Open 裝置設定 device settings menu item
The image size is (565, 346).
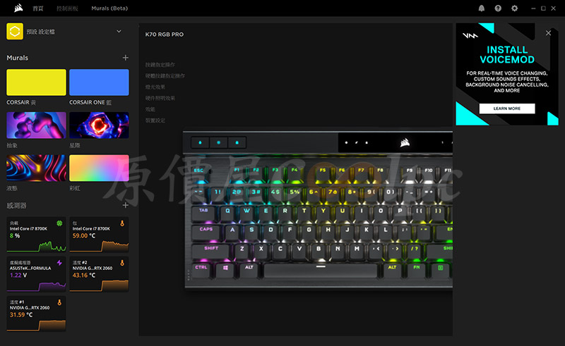click(155, 121)
